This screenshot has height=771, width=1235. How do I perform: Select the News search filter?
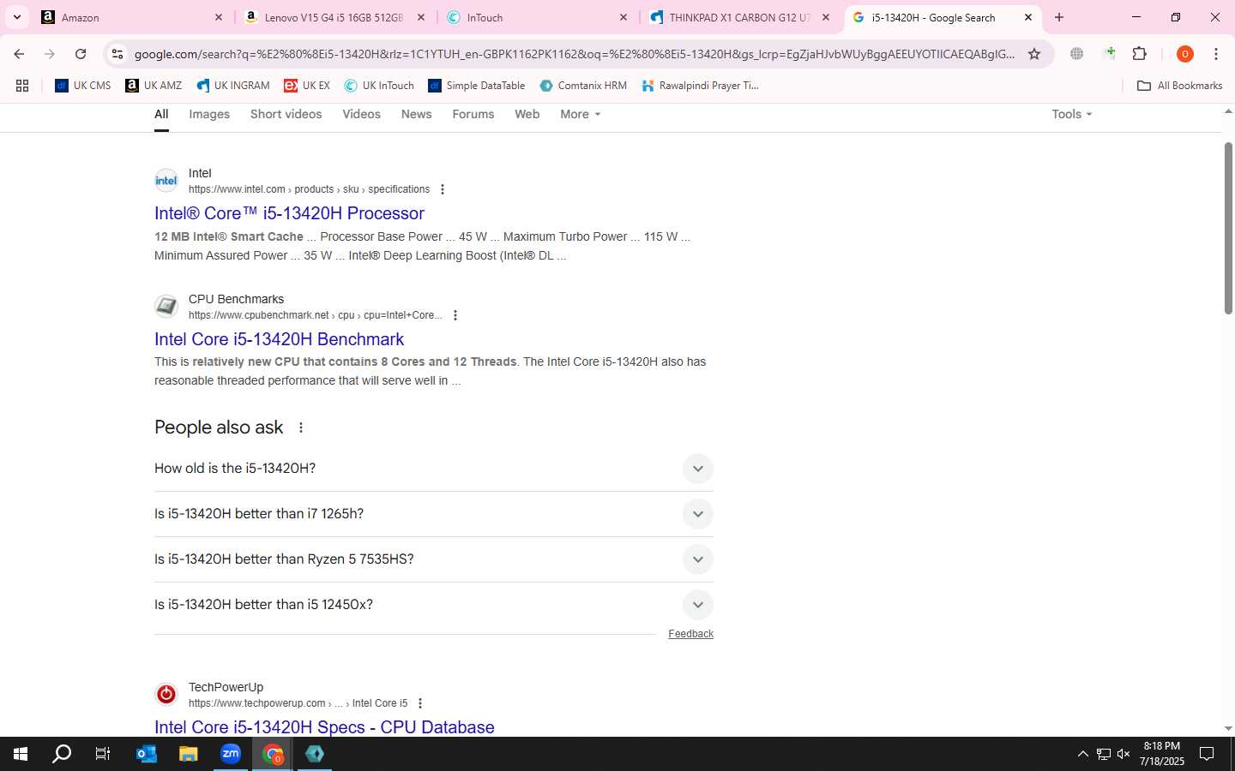point(416,114)
